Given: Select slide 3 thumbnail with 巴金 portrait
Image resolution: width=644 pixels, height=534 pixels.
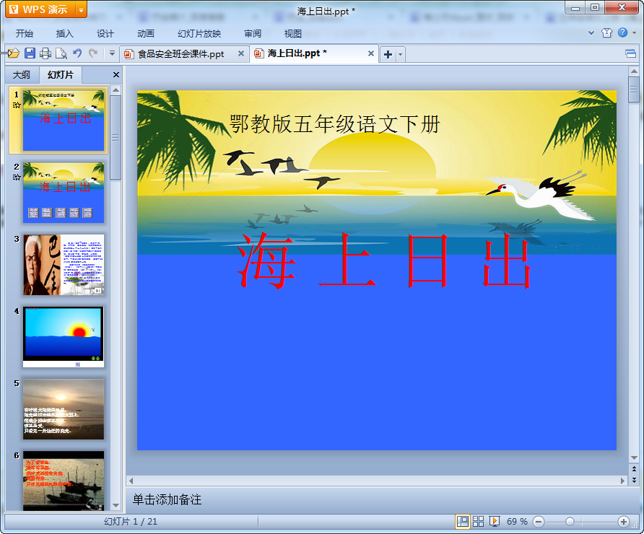Looking at the screenshot, I should [x=64, y=265].
